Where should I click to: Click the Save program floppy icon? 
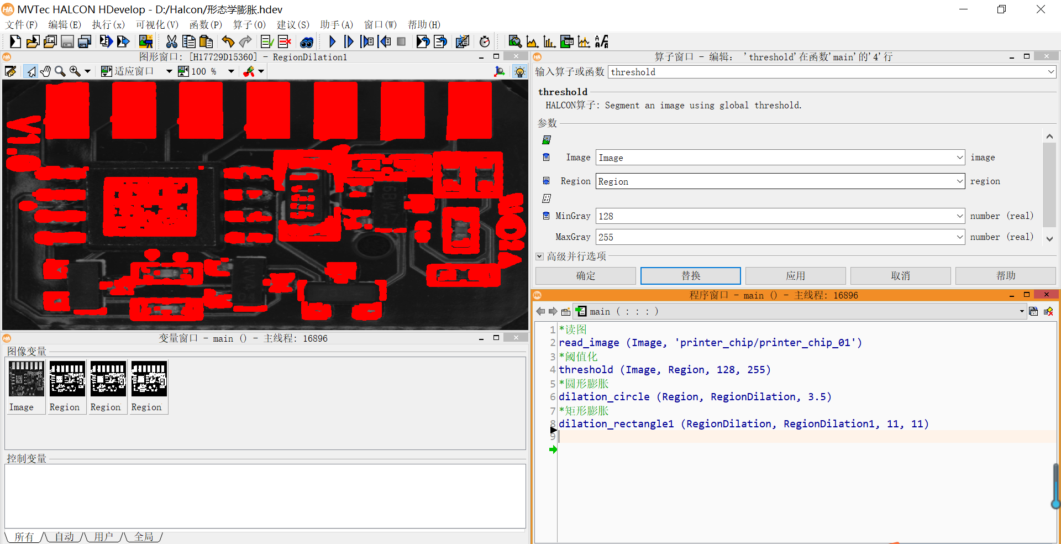click(x=67, y=41)
